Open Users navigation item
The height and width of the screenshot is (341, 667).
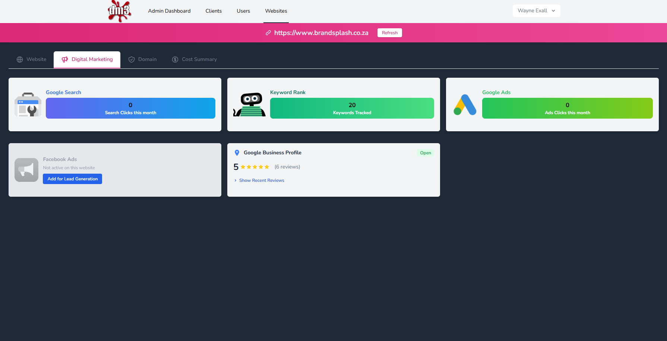pos(243,11)
